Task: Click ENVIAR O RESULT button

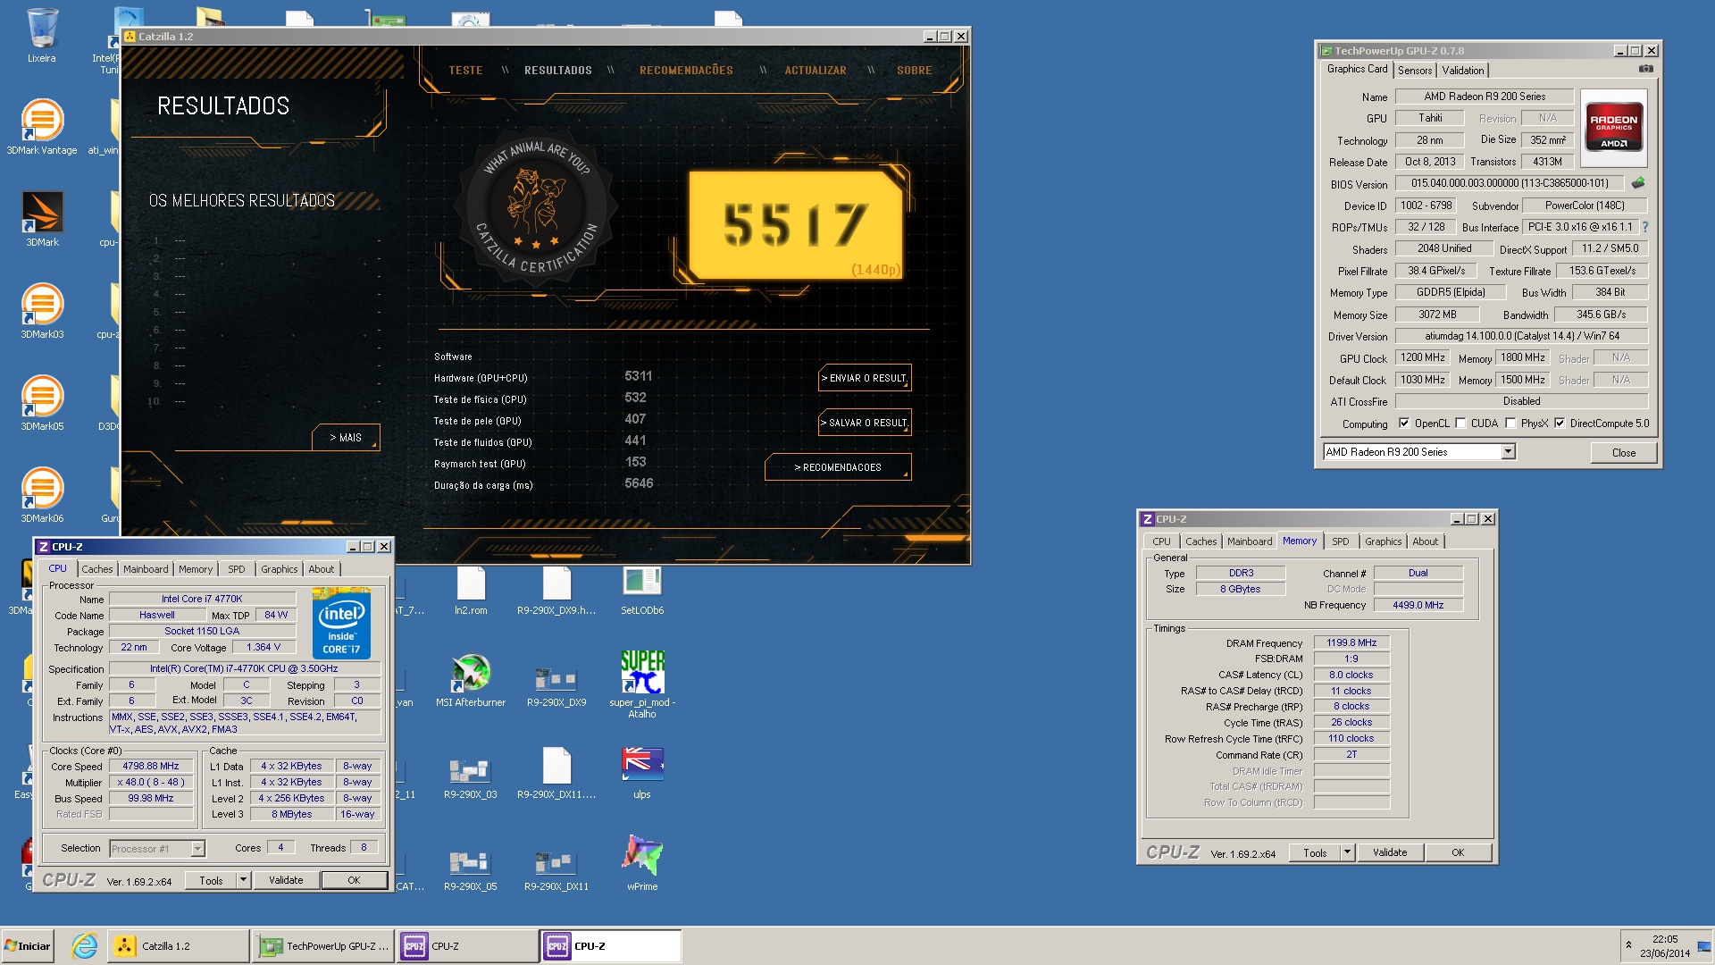Action: click(865, 378)
